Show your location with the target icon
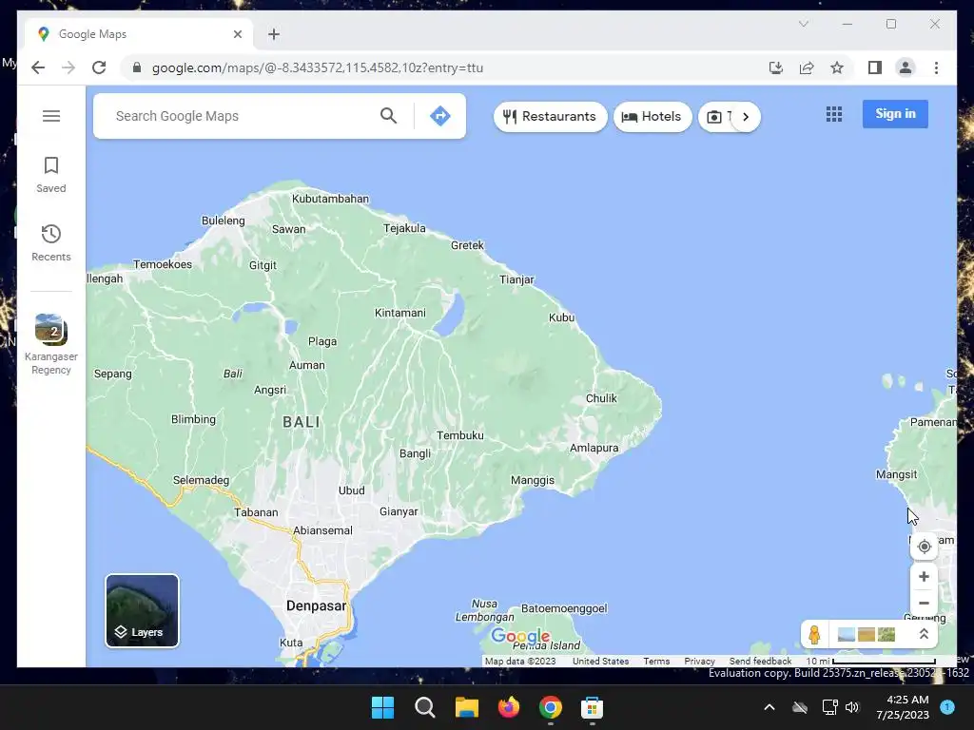Image resolution: width=974 pixels, height=730 pixels. click(924, 547)
